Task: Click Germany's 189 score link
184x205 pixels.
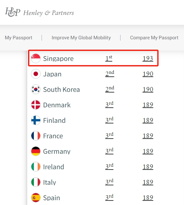Action: pos(148,151)
